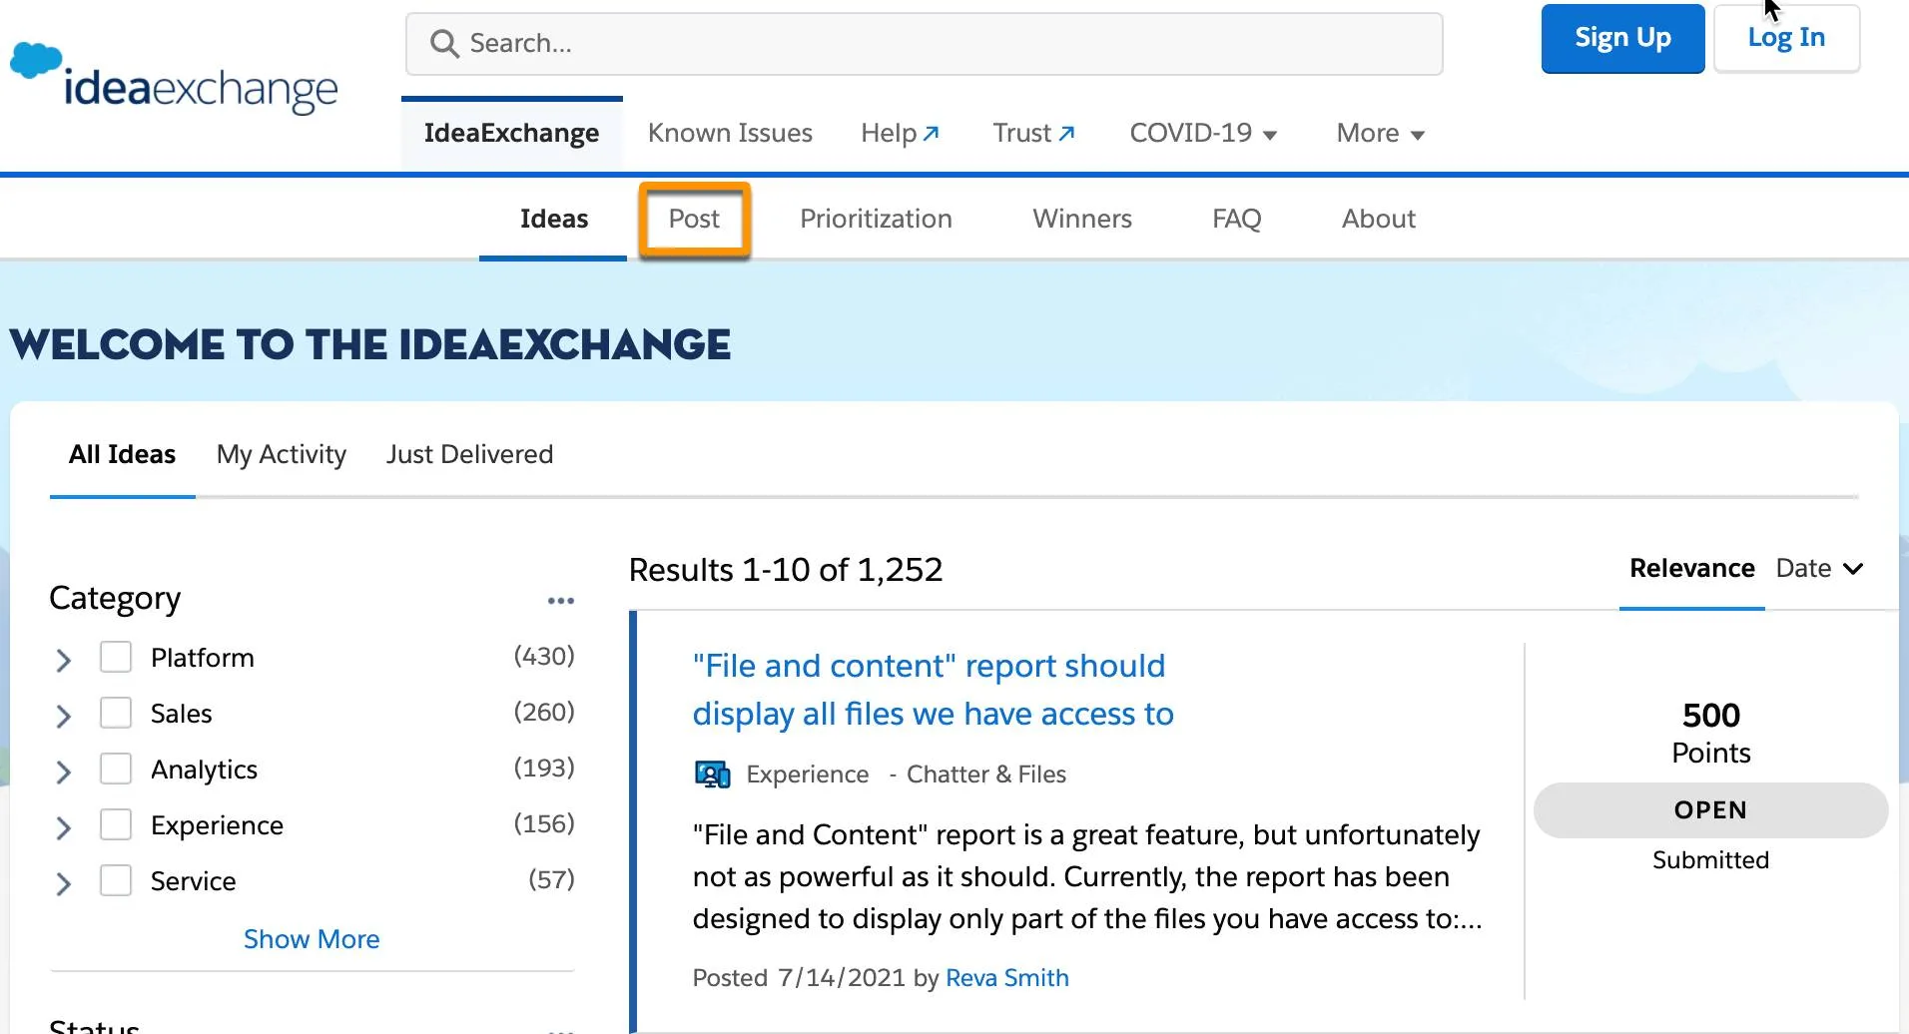Screen dimensions: 1909x1034
Task: Open the Help link in navigation
Action: [900, 133]
